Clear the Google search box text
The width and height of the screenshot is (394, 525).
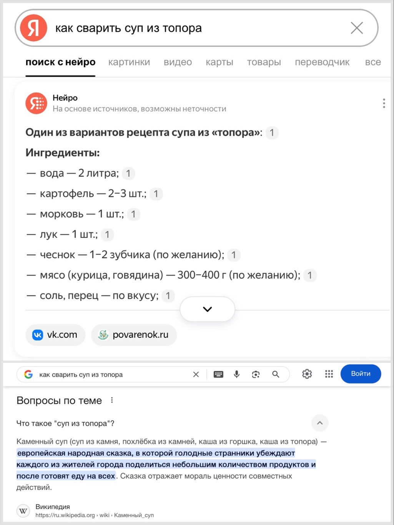(196, 374)
